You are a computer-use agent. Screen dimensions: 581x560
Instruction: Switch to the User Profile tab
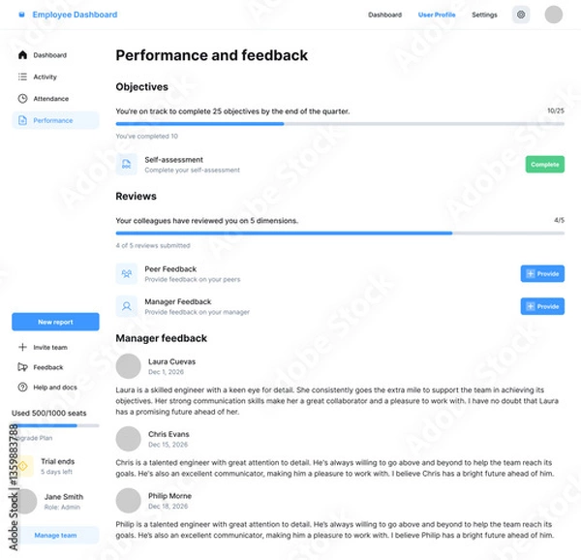(437, 15)
